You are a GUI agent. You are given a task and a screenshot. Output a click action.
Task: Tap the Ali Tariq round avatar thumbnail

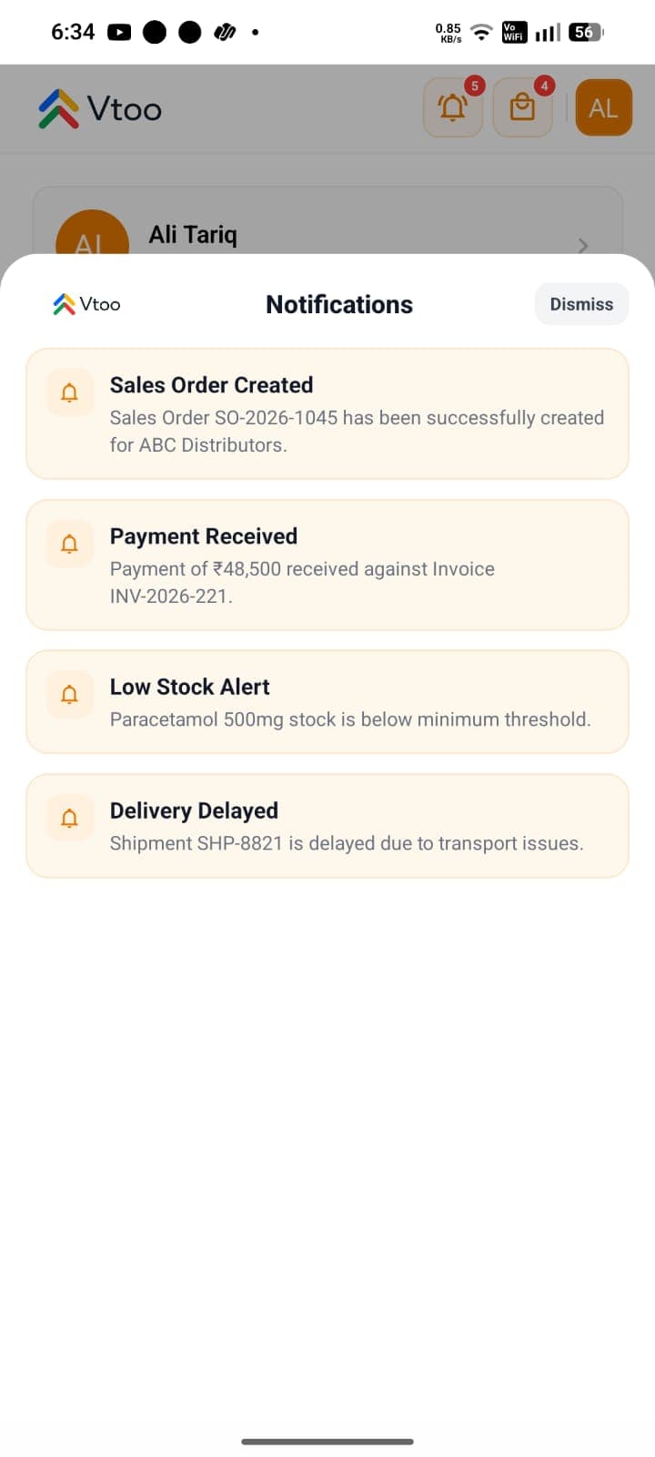92,233
